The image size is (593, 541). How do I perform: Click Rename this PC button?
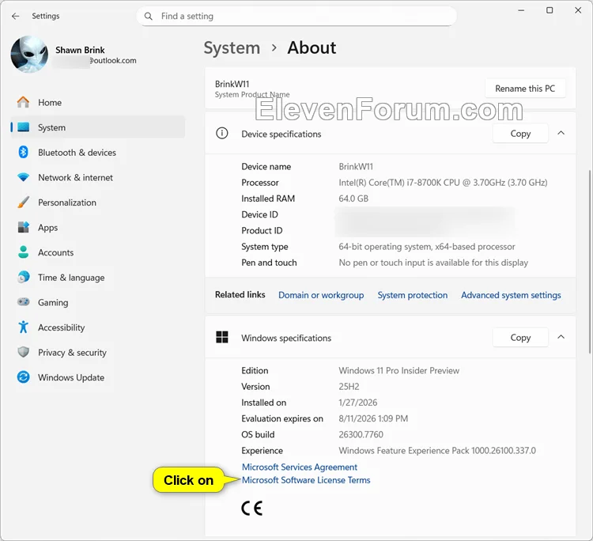click(x=525, y=88)
